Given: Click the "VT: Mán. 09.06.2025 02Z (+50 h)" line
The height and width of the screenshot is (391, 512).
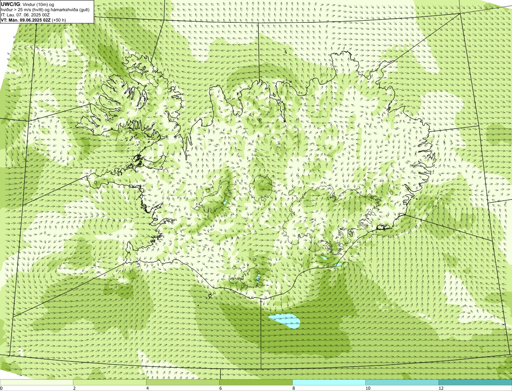Looking at the screenshot, I should click(x=33, y=20).
